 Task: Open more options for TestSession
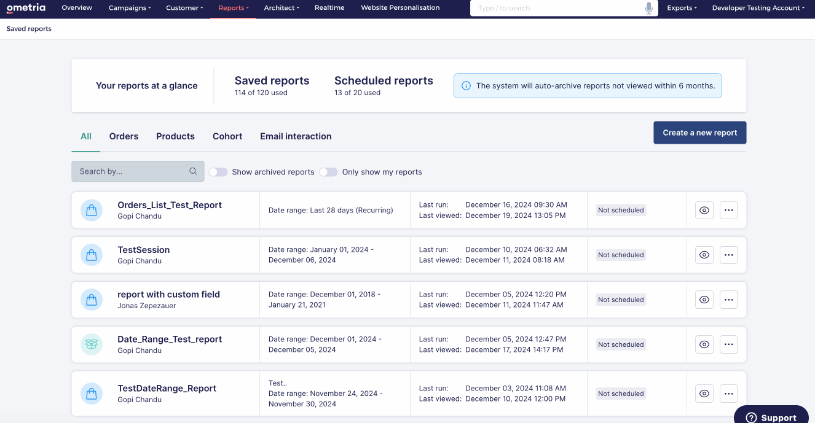728,255
